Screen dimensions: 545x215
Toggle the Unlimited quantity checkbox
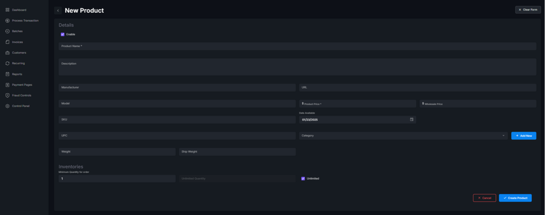(x=303, y=179)
